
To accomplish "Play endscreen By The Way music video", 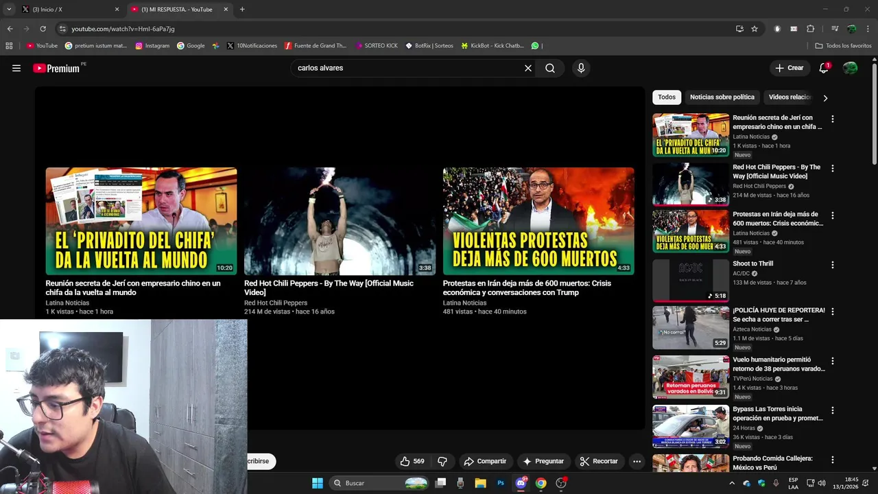I will point(340,221).
